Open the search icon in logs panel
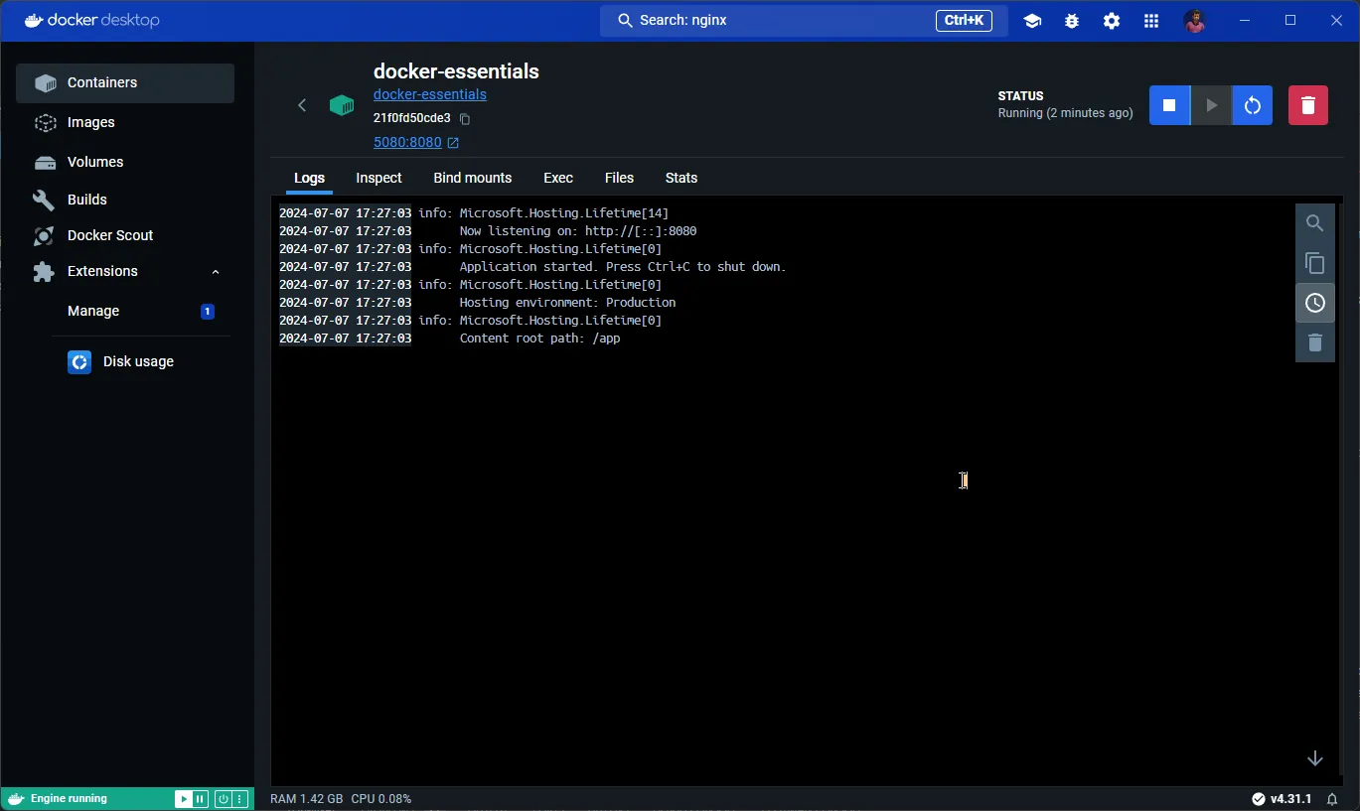1360x811 pixels. coord(1314,223)
